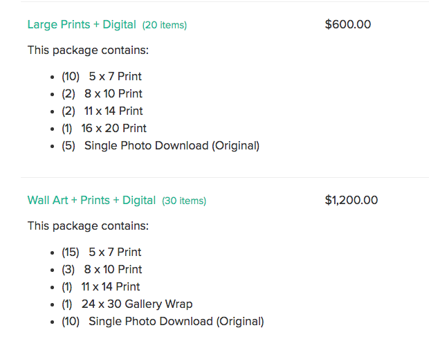429x348 pixels.
Task: Click the divider line above Wall Art package
Action: (225, 177)
